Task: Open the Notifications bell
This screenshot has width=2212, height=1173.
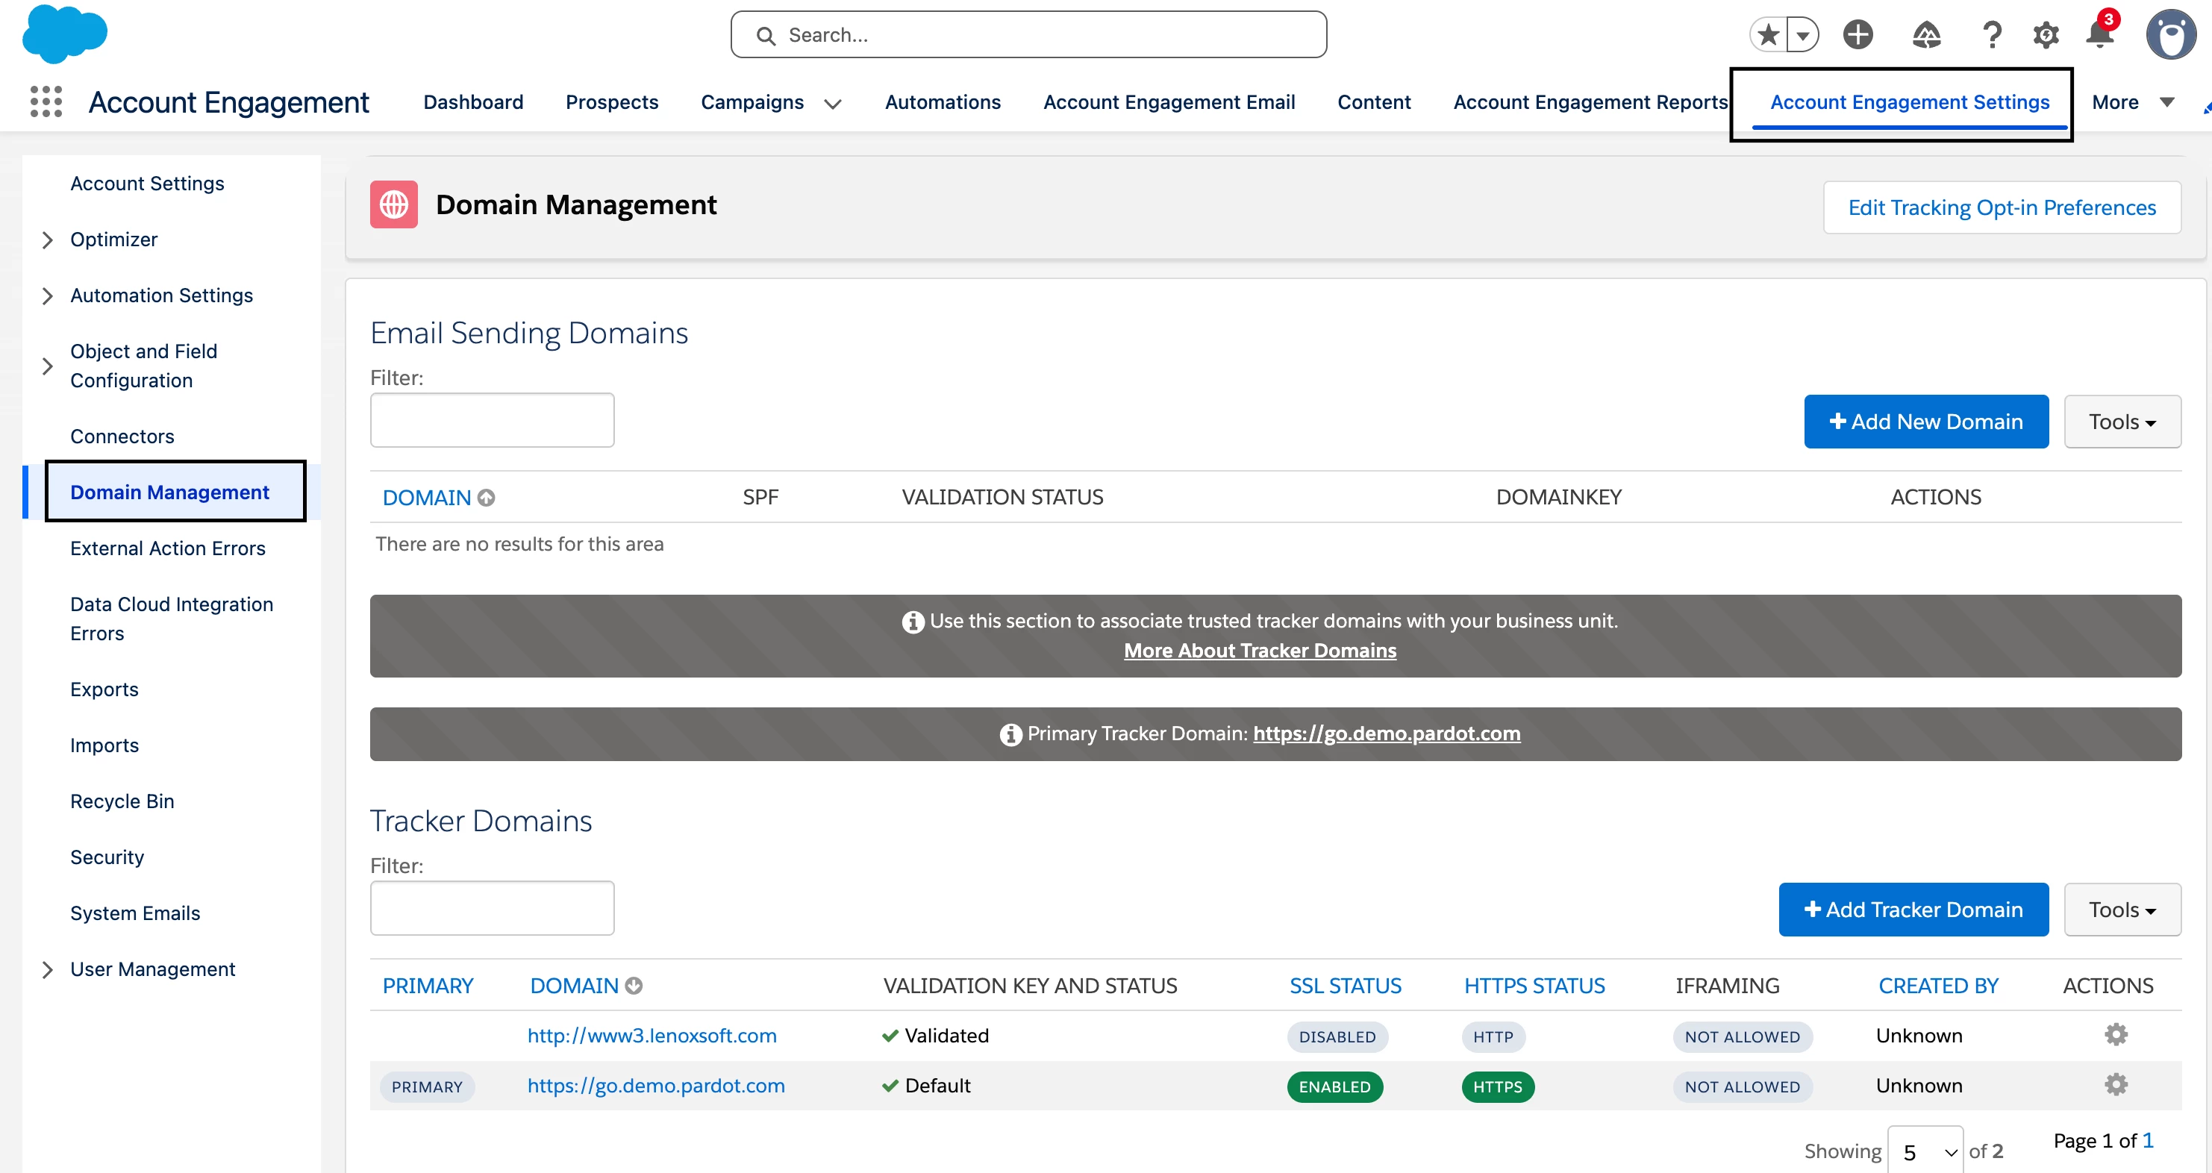Action: point(2100,33)
